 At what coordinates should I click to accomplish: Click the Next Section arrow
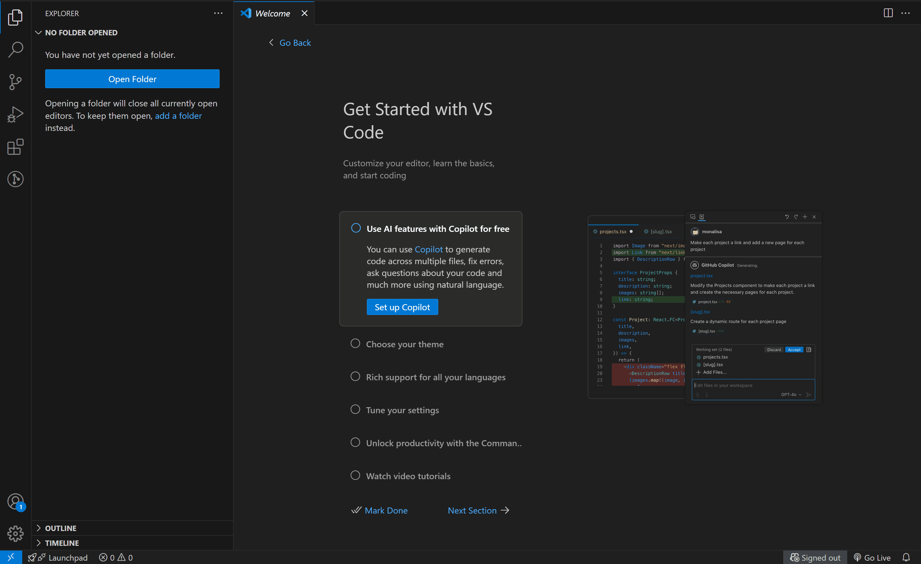click(505, 510)
